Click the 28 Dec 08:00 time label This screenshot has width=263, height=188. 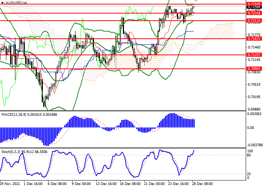pos(202,184)
